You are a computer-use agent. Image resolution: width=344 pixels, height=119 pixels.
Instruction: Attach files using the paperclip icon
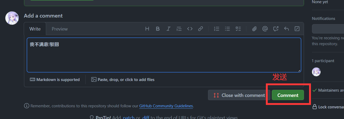click(254, 29)
